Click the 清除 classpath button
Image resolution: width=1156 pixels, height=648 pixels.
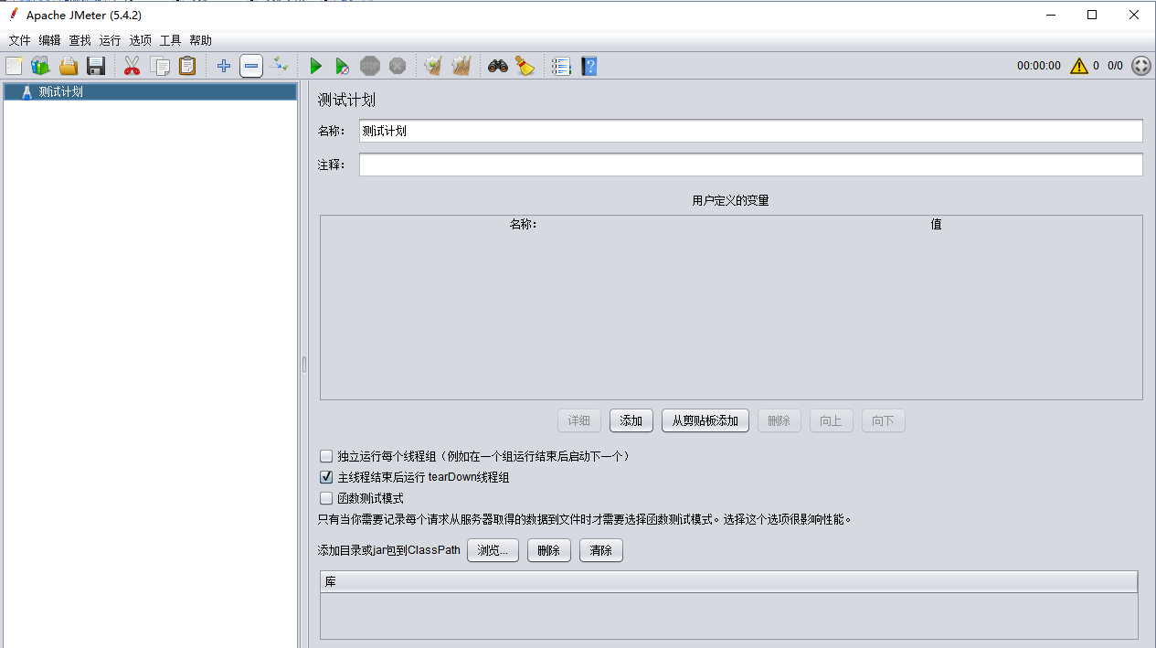click(x=601, y=550)
